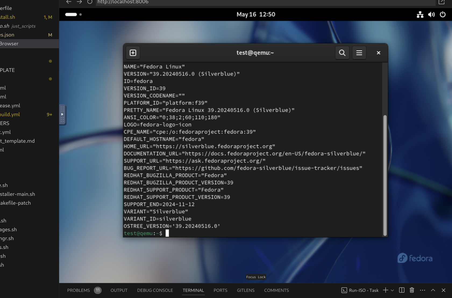This screenshot has height=298, width=452.
Task: Switch to the DEBUG CONSOLE tab
Action: click(155, 290)
